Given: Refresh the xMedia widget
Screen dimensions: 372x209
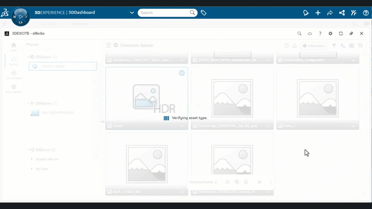Looking at the screenshot, I should point(341,34).
